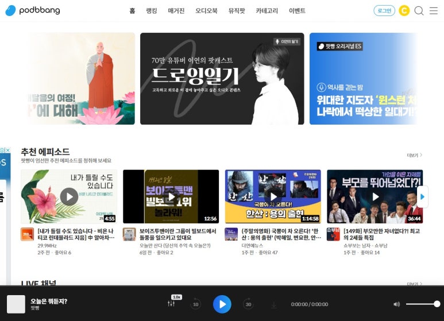Play the 내가 틀릴 수도 있습니다 episode
444x321 pixels.
69,196
